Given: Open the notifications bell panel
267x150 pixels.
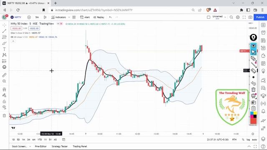Looking at the screenshot, I should (x=263, y=111).
